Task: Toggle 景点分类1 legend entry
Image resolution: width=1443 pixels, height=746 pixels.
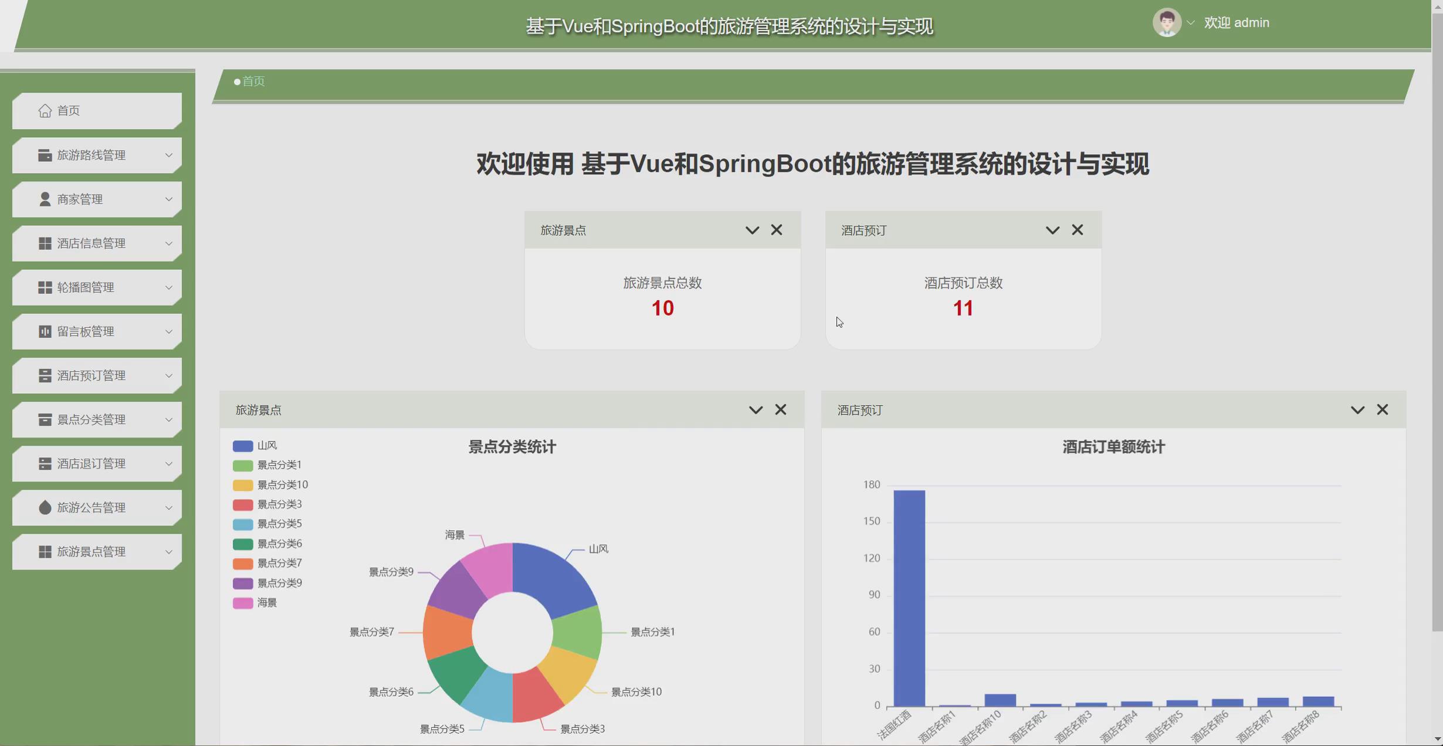Action: pos(267,465)
